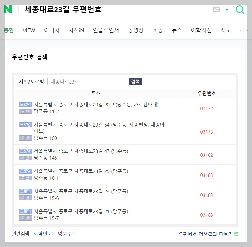Select the 세종대로23길 54 세종빌딩 address
Viewport: 252px width, 247px height.
tap(99, 128)
